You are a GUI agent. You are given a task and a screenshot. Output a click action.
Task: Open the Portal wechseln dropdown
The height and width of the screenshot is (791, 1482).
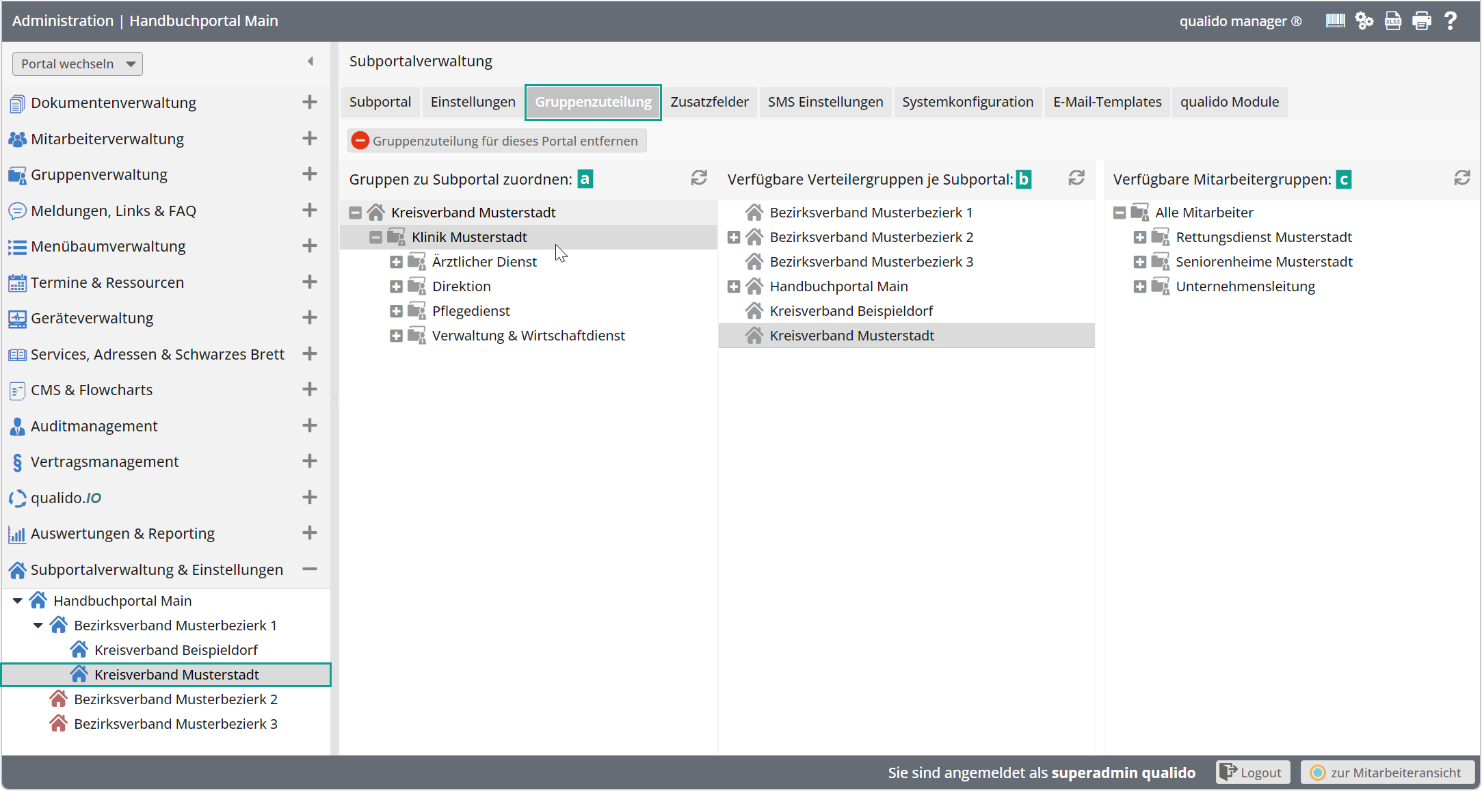(x=77, y=64)
